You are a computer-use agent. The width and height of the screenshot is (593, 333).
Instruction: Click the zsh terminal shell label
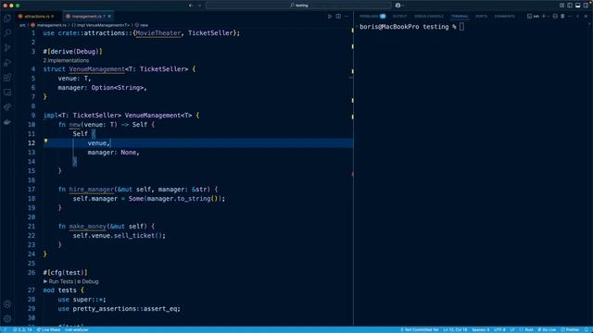point(534,17)
